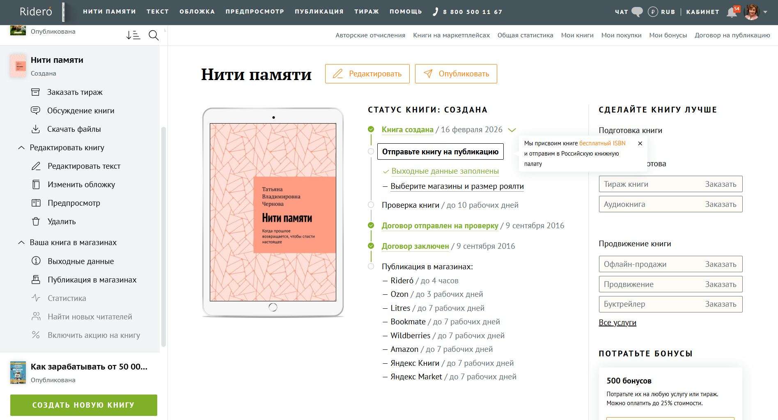Expand the chevron next to 16 февраля 2026
Viewport: 778px width, 420px height.
pos(512,130)
